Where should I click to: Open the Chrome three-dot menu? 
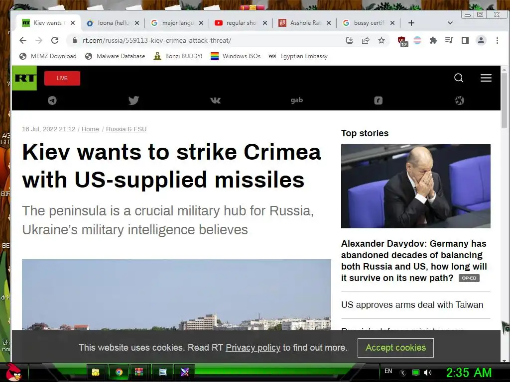click(497, 40)
